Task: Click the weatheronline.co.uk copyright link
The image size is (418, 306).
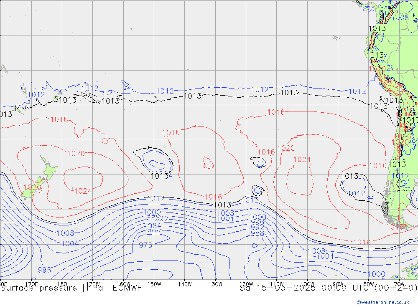Action: (382, 302)
